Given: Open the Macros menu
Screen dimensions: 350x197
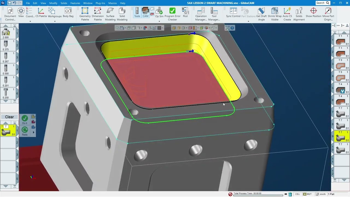Looking at the screenshot, I should click(x=112, y=3).
